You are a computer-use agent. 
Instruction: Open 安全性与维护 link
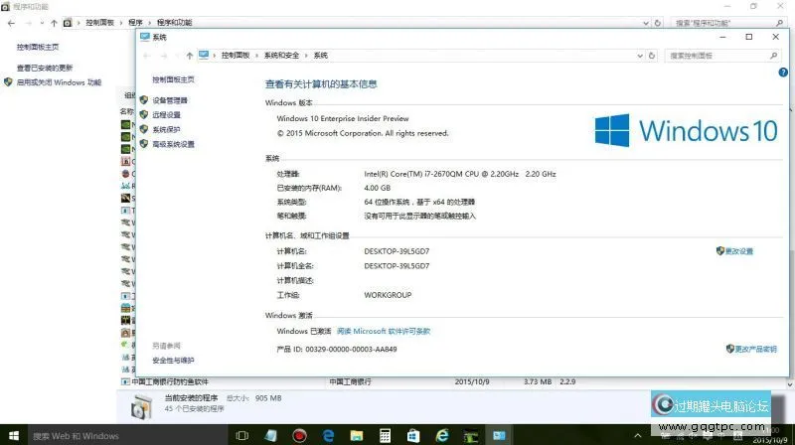[173, 361]
